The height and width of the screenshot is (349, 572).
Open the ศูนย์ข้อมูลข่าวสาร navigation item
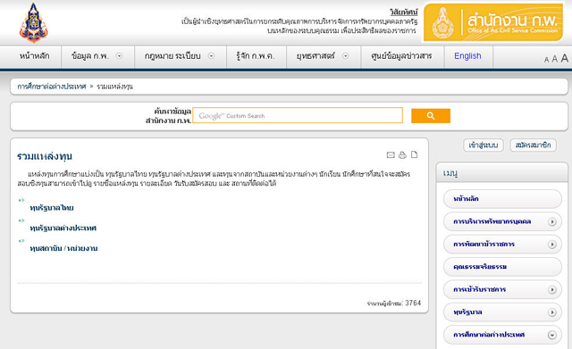(401, 56)
